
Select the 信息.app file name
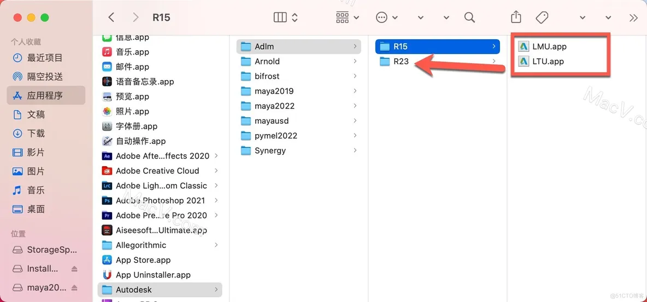[132, 38]
